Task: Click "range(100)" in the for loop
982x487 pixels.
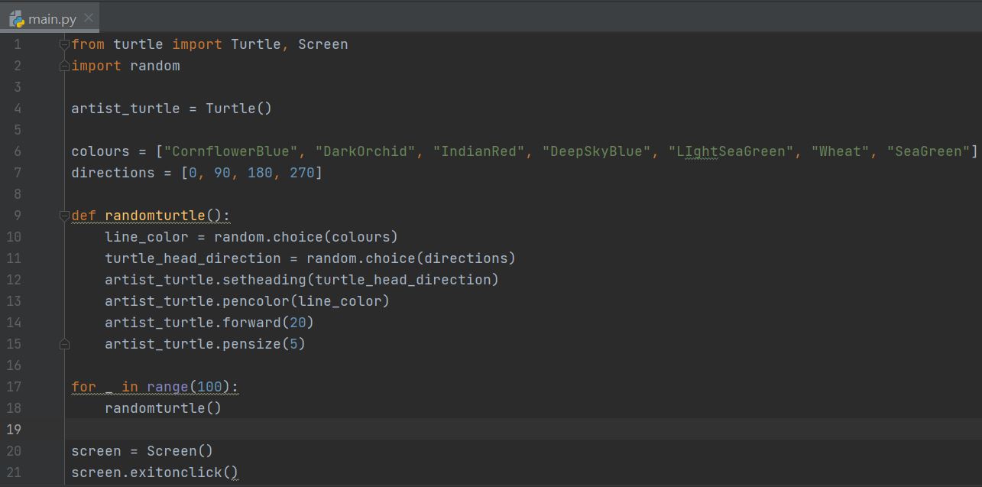Action: click(x=188, y=387)
